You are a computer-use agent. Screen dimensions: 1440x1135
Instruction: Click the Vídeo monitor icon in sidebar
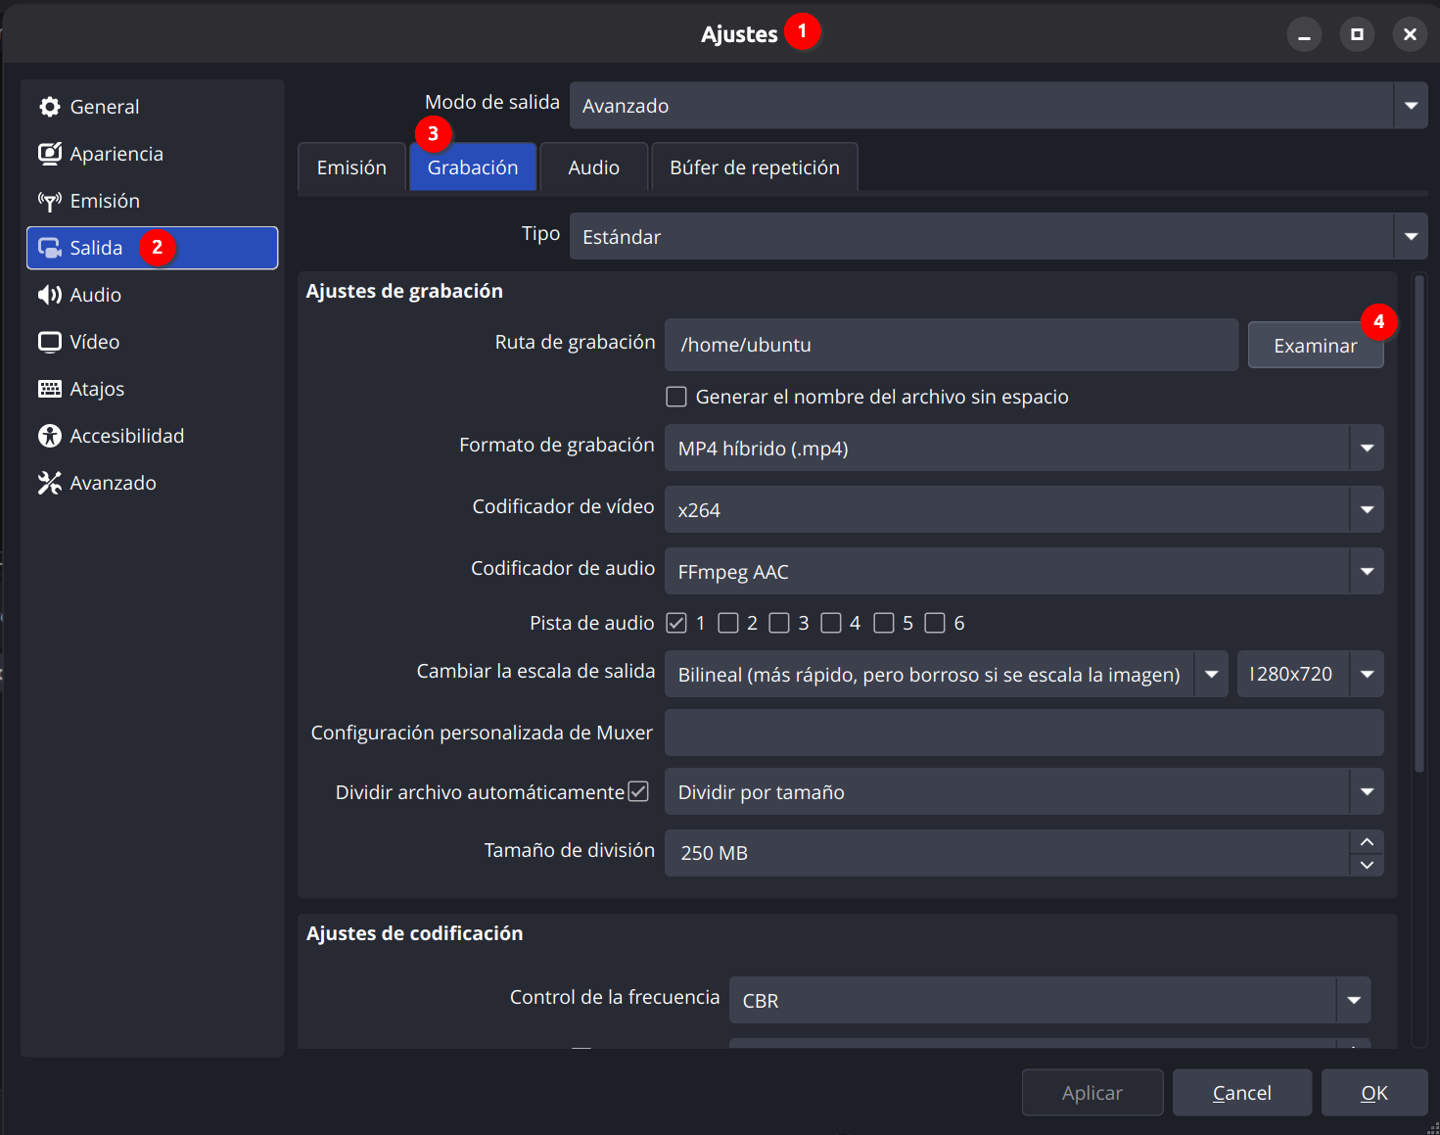(x=50, y=342)
